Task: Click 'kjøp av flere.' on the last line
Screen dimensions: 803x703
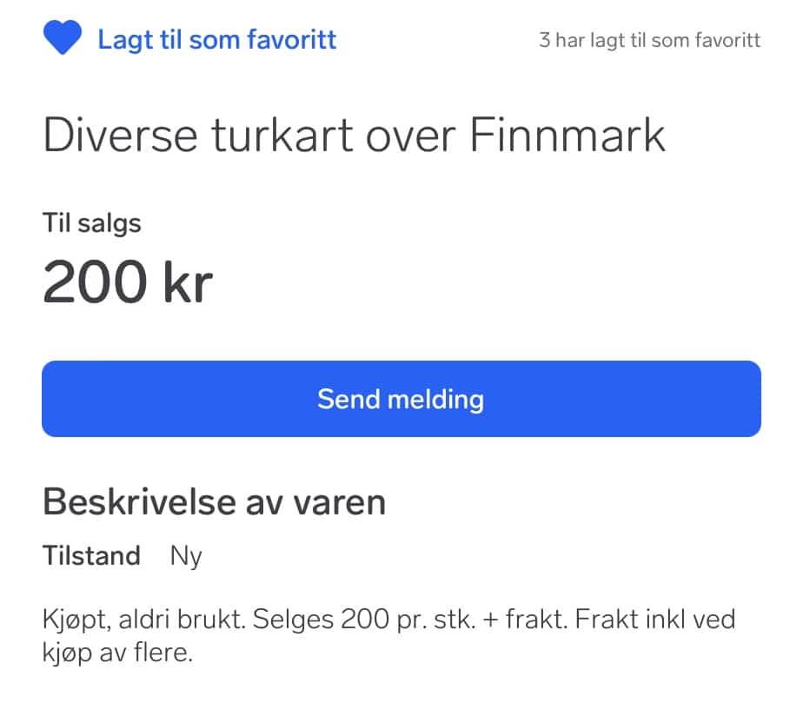Action: [116, 652]
